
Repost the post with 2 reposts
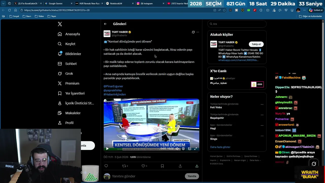coord(125,166)
